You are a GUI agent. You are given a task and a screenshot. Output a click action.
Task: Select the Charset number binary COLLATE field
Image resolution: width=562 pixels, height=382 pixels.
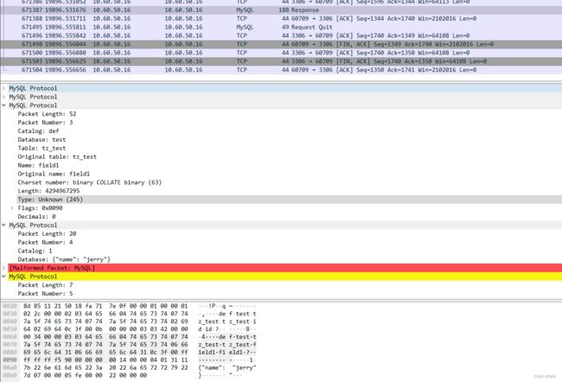click(90, 182)
